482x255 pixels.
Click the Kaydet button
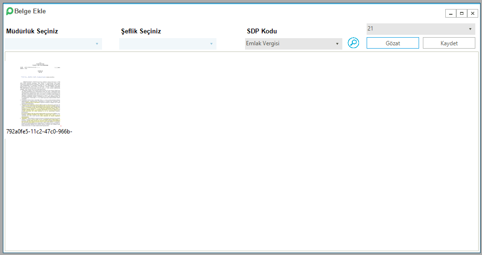449,43
